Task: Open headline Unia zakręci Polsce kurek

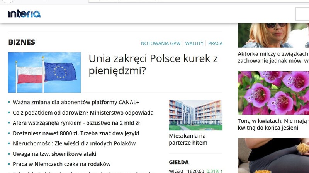Action: [153, 65]
